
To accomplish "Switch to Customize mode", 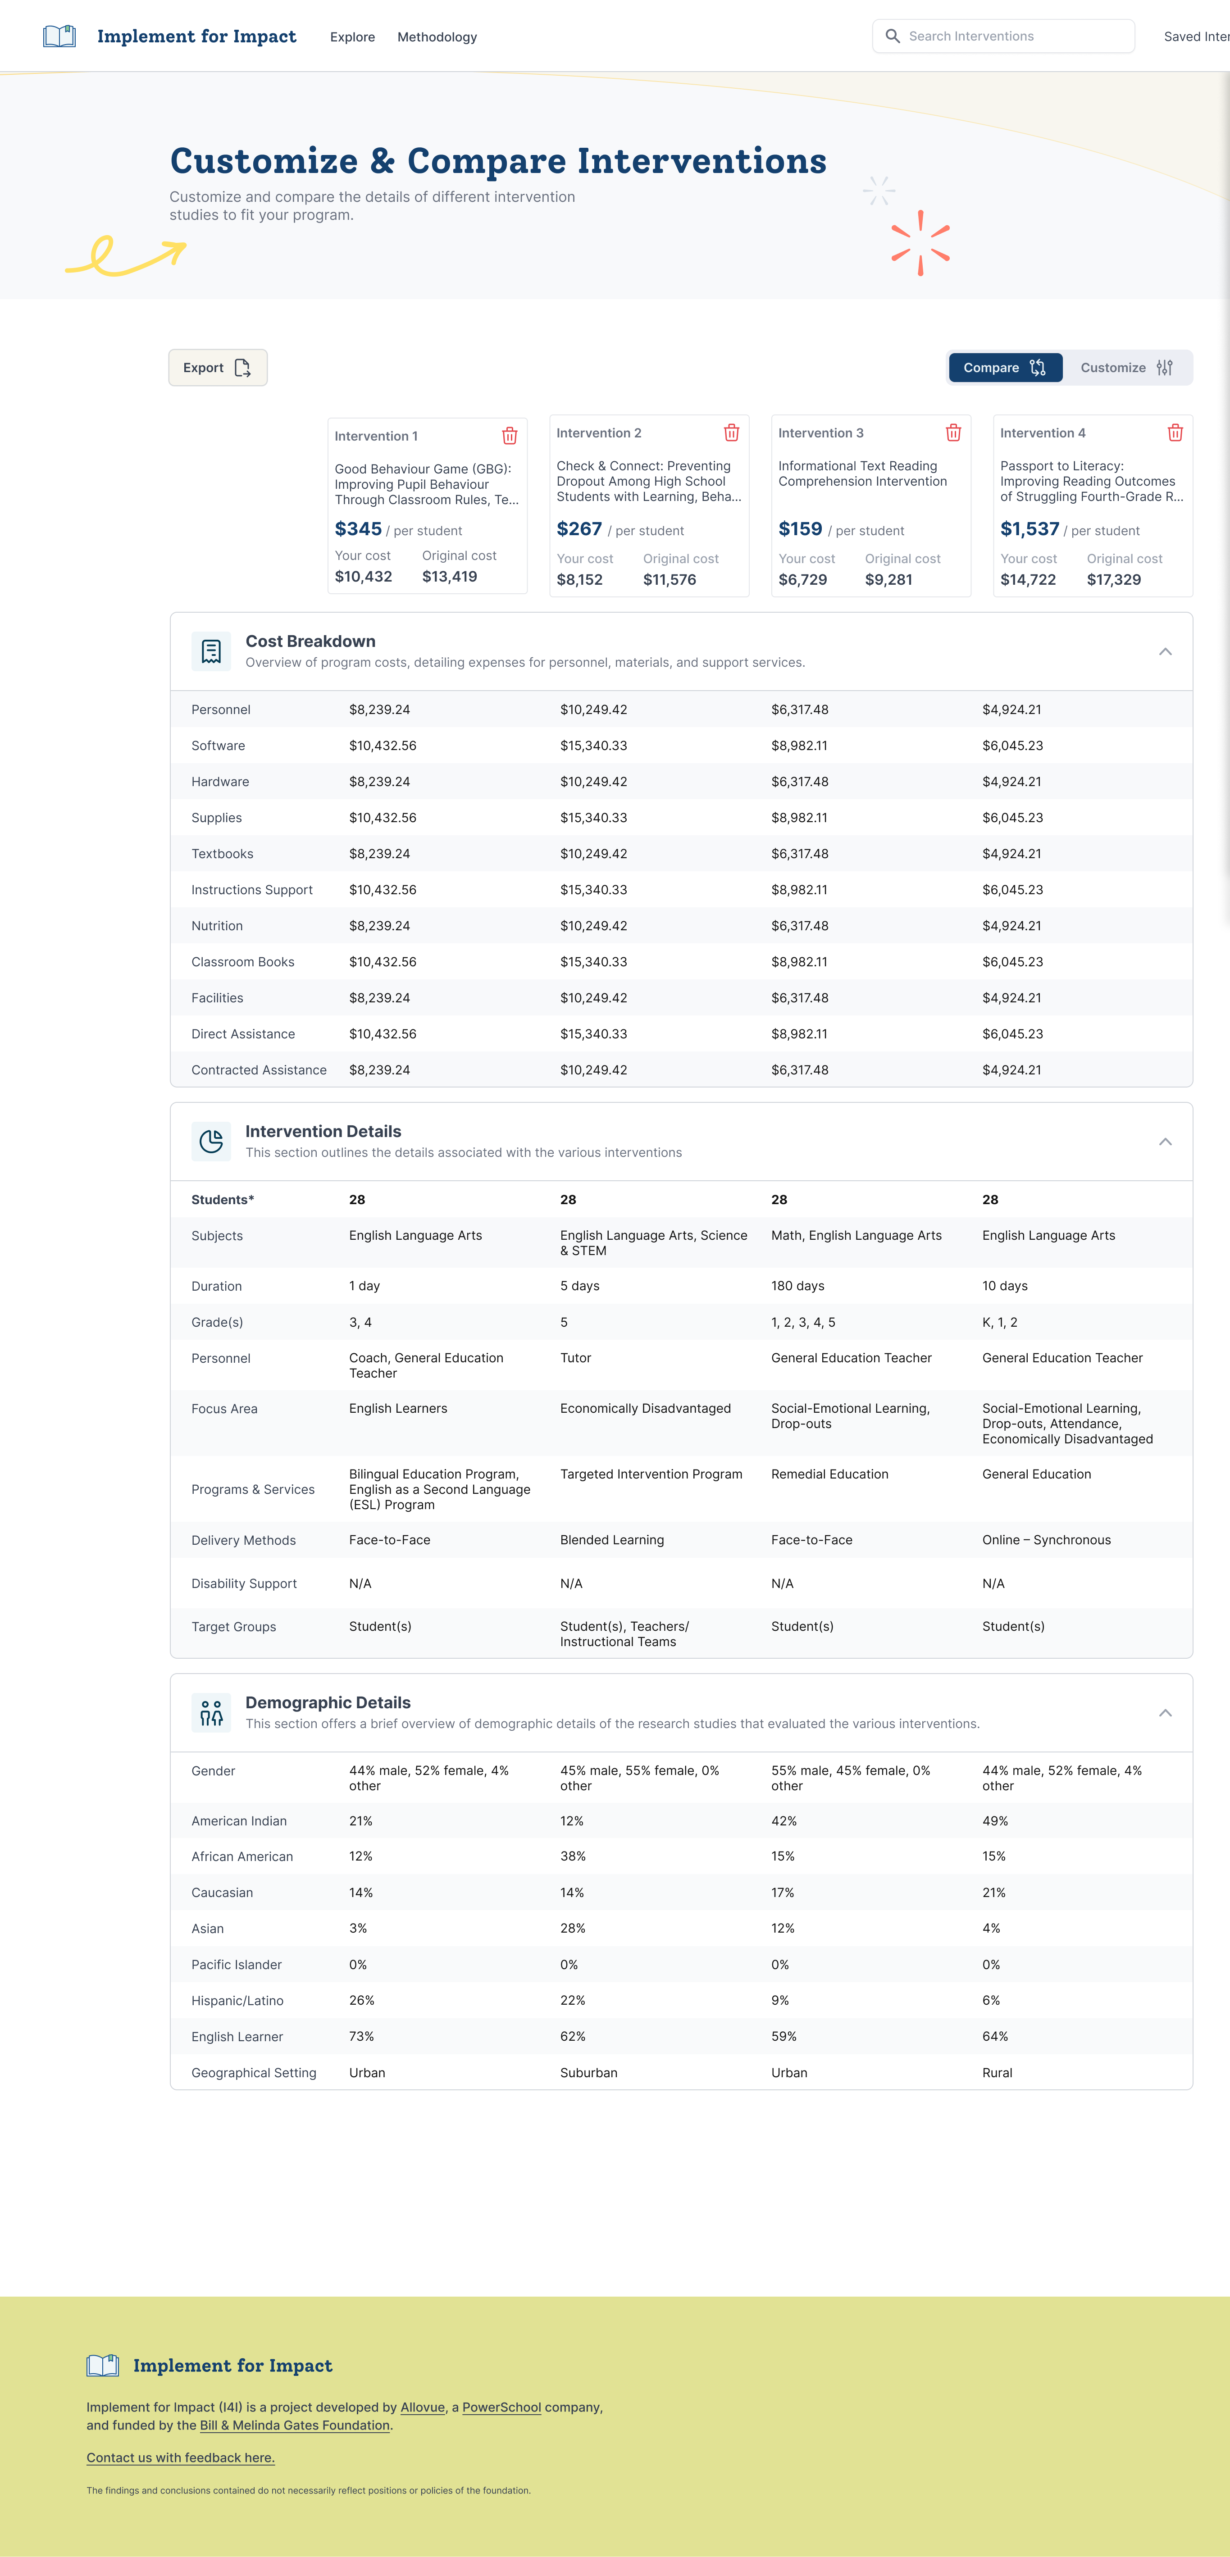I will coord(1127,367).
